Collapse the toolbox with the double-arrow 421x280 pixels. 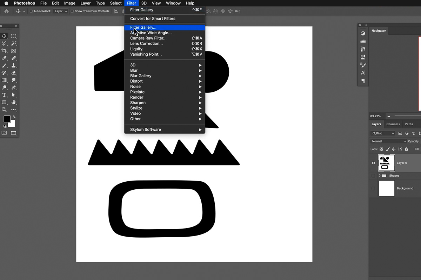click(15, 26)
